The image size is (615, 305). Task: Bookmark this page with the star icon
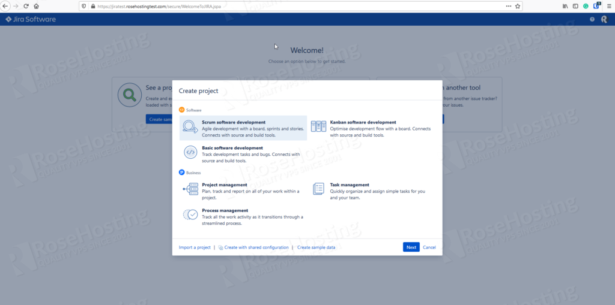(x=518, y=6)
